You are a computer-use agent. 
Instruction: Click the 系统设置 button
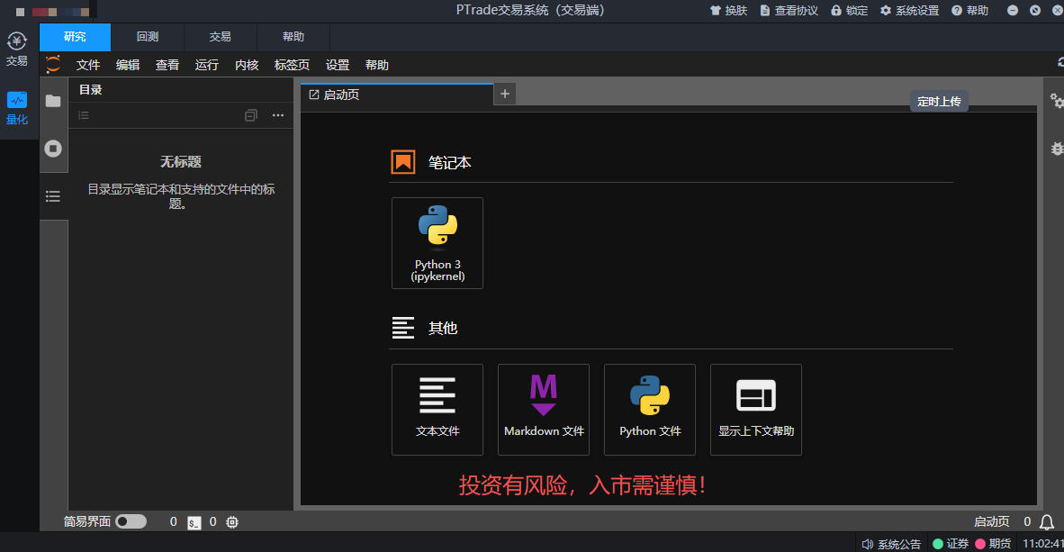(x=909, y=11)
